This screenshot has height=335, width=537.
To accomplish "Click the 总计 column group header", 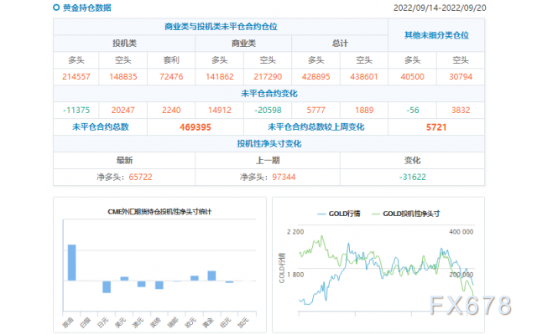I will point(340,44).
